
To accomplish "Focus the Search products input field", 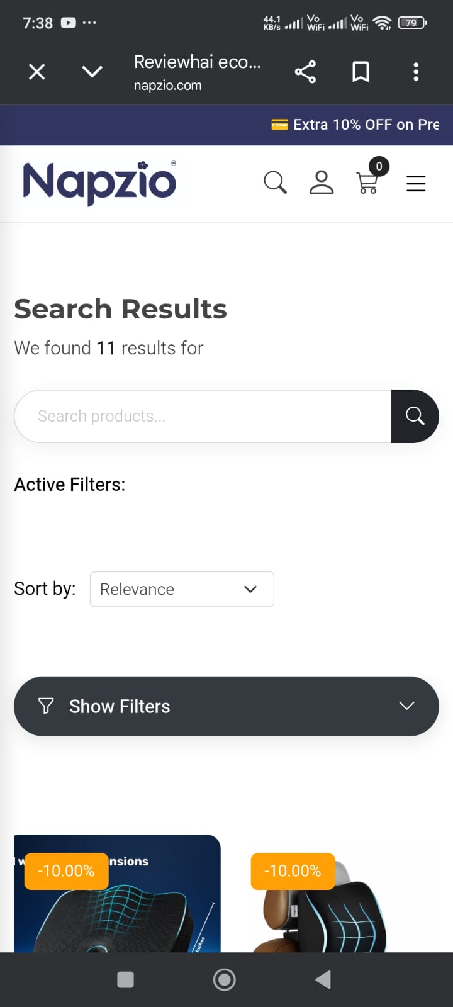I will [203, 416].
